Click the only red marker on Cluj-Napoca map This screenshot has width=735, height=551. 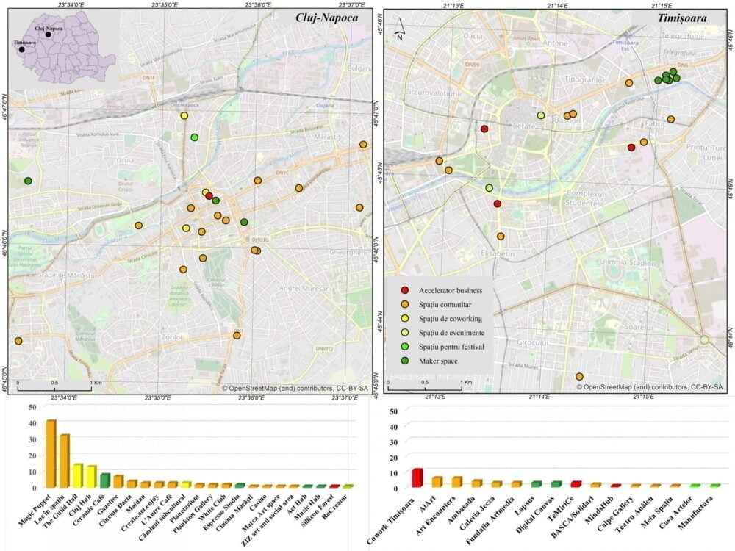point(209,196)
